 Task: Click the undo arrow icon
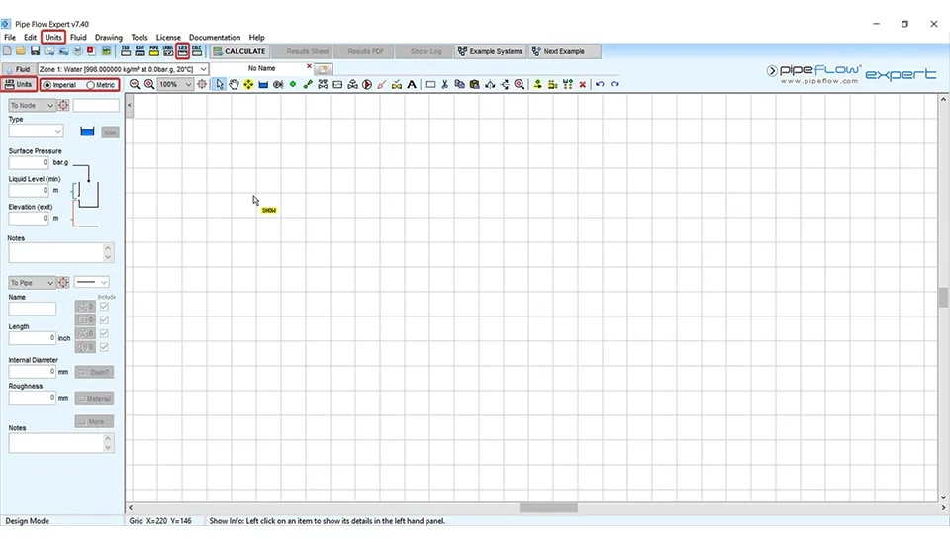click(600, 85)
